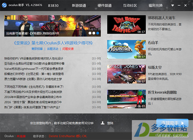Click the Oculus assistant logo icon
This screenshot has height=140, width=193.
(4, 5)
